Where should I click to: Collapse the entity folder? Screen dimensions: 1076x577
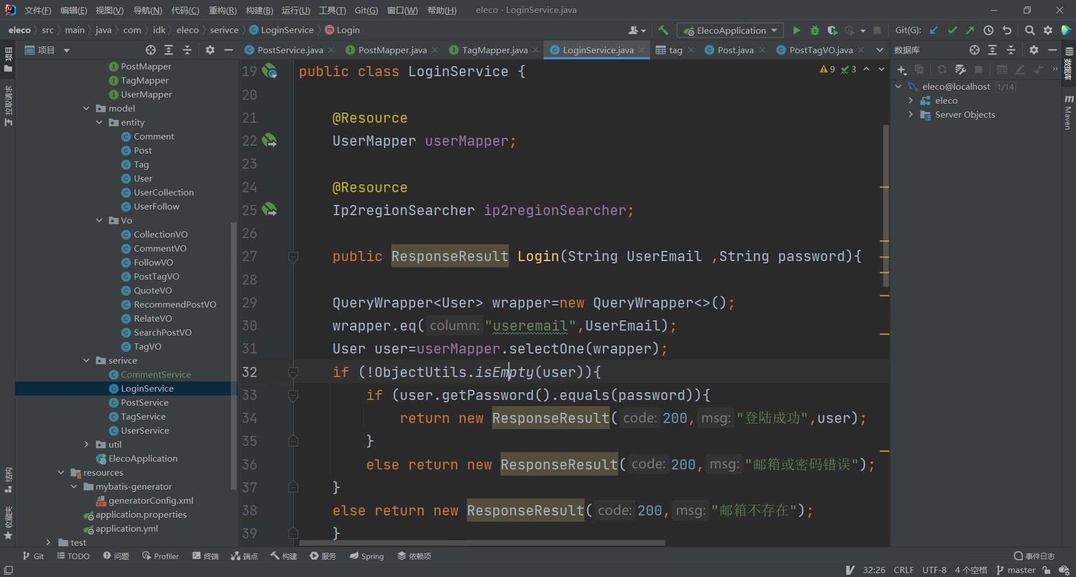[99, 122]
